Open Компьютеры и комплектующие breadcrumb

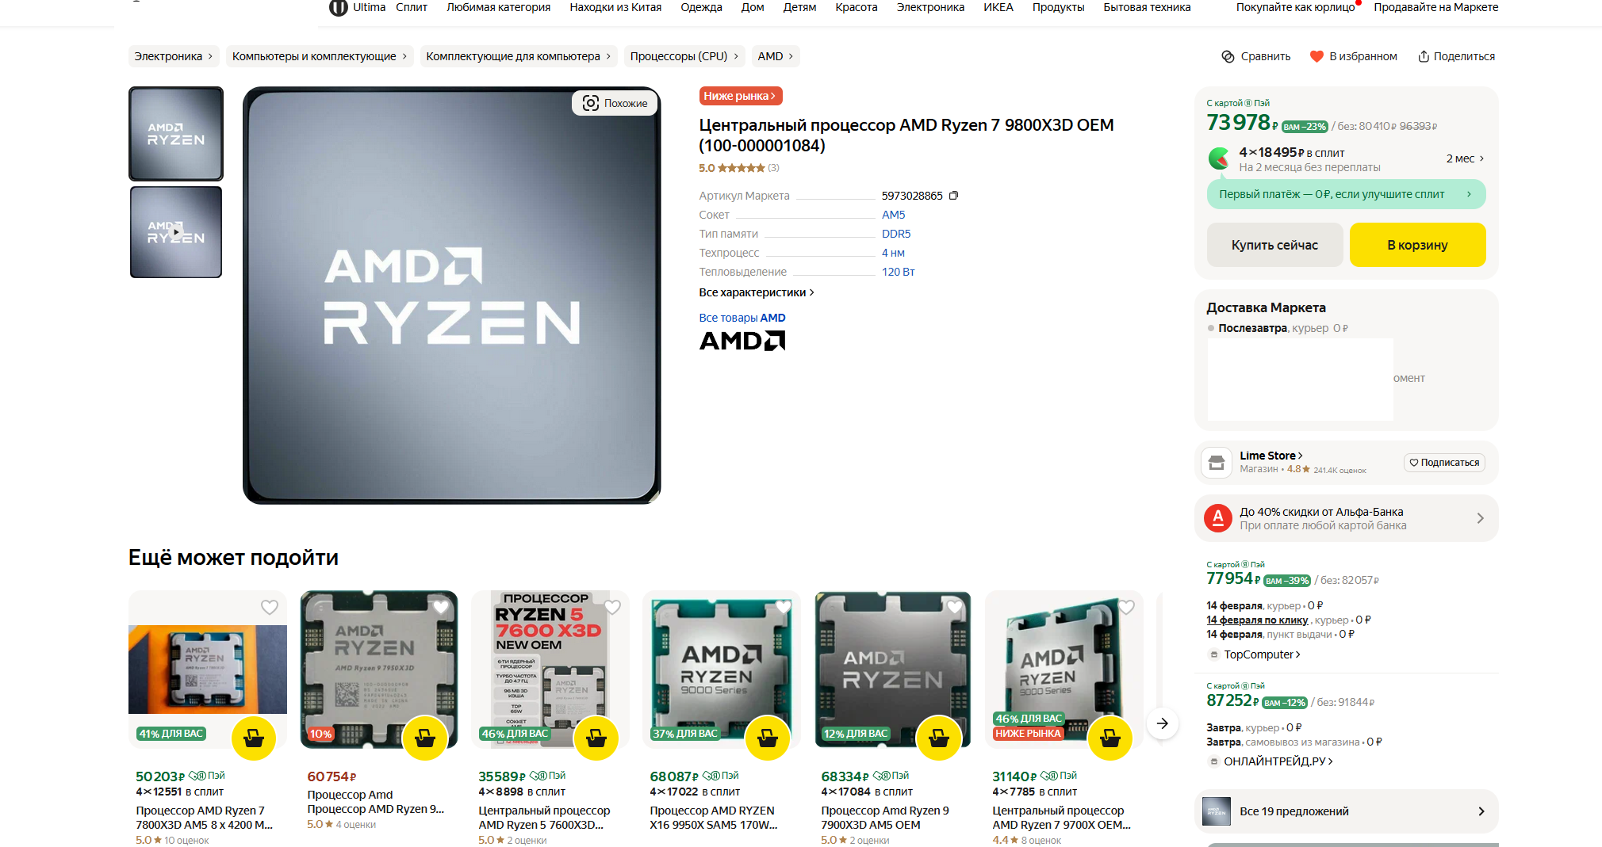320,56
